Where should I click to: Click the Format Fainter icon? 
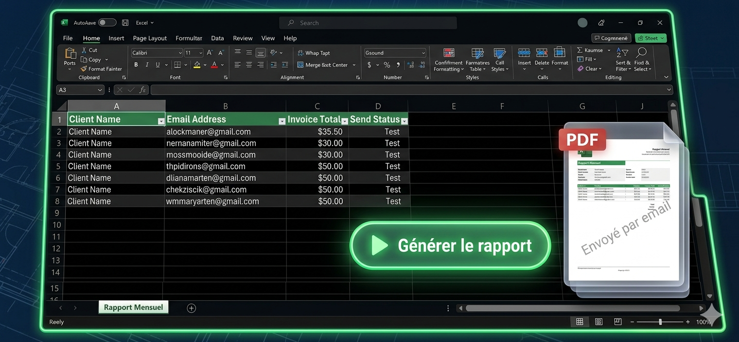point(84,68)
